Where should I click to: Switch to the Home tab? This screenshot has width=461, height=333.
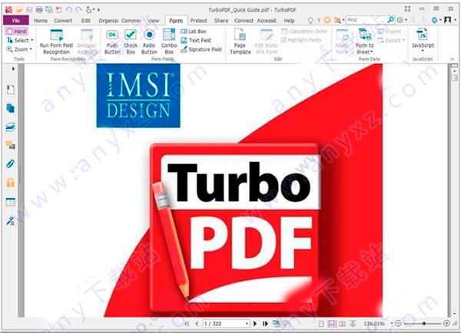(x=41, y=21)
